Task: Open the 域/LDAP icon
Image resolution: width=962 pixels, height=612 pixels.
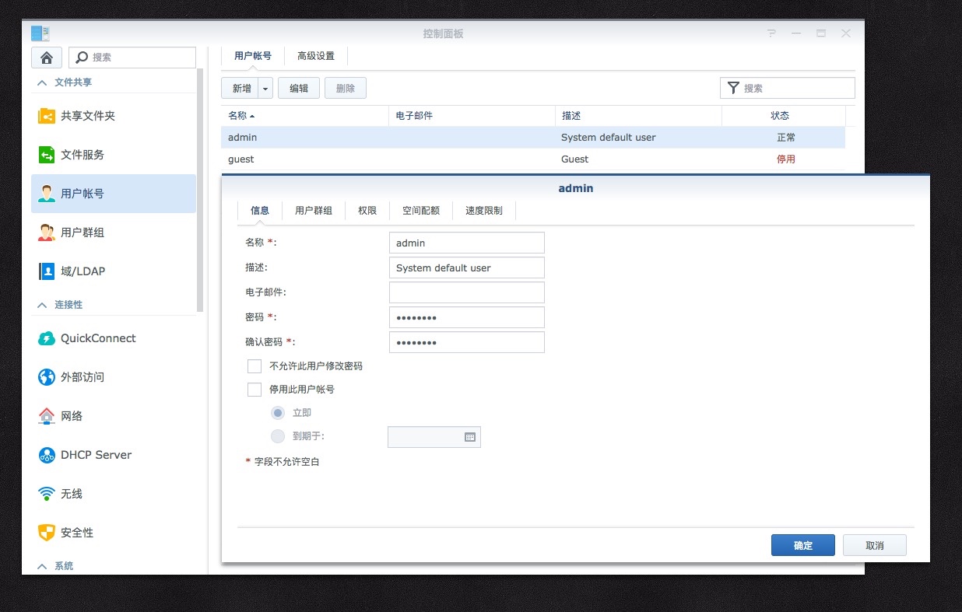Action: pyautogui.click(x=47, y=271)
